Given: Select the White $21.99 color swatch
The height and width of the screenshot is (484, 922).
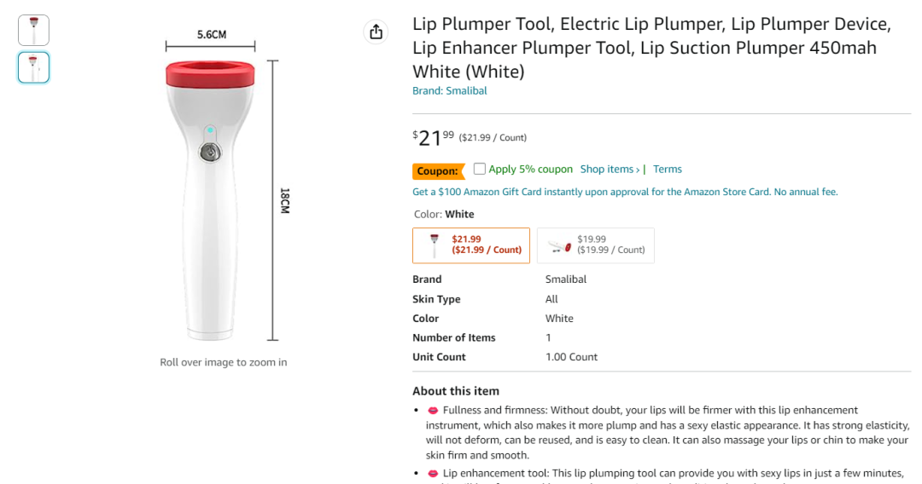Looking at the screenshot, I should click(x=471, y=245).
